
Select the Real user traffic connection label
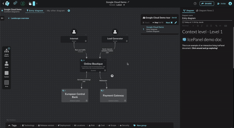80,50
